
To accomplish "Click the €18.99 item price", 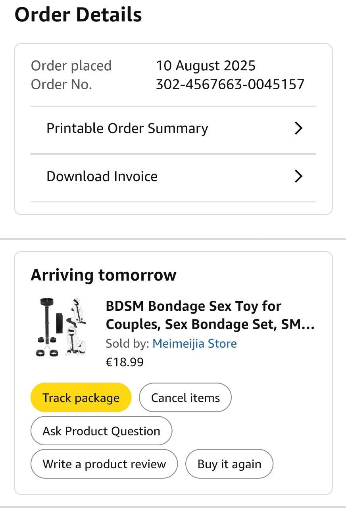I will coord(125,362).
